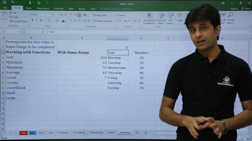
Task: Toggle Wrap Text for the cell
Action: pyautogui.click(x=100, y=15)
